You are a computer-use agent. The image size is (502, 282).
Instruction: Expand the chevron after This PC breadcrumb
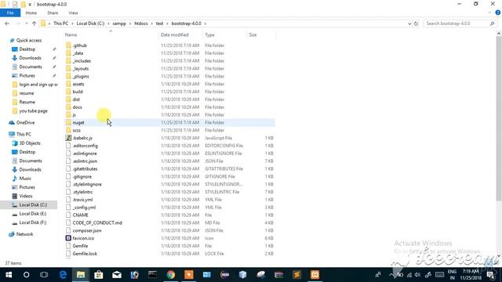click(72, 23)
